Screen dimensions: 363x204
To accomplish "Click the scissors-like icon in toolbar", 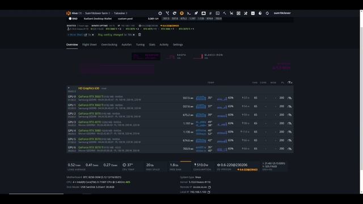I will click(231, 13).
